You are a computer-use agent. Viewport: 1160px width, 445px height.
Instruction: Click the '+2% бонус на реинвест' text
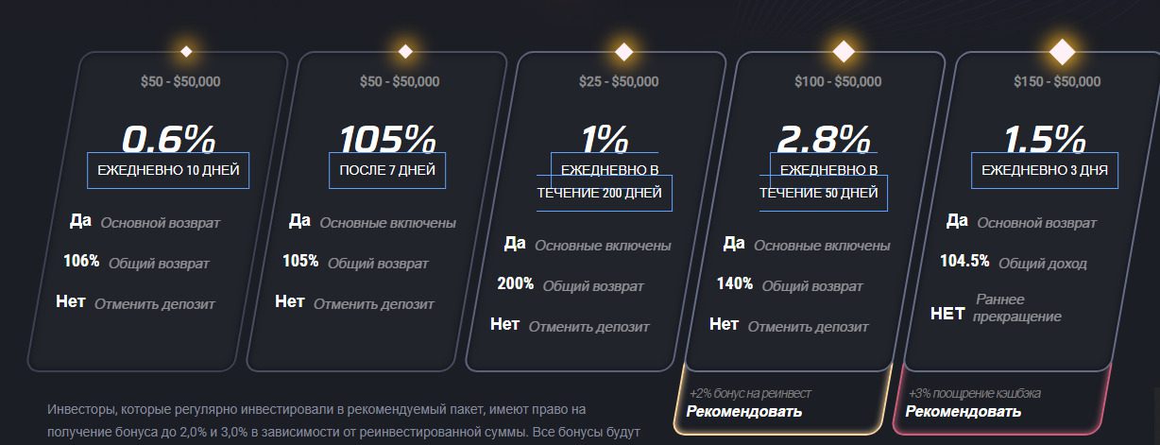coord(750,393)
